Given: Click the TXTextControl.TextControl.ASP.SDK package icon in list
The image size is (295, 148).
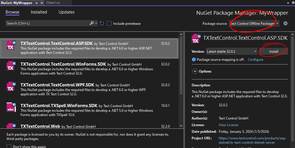Looking at the screenshot, I should pos(11,45).
